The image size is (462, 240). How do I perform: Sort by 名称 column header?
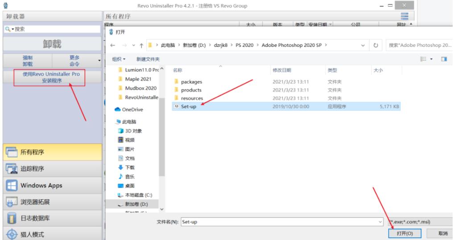pos(177,70)
